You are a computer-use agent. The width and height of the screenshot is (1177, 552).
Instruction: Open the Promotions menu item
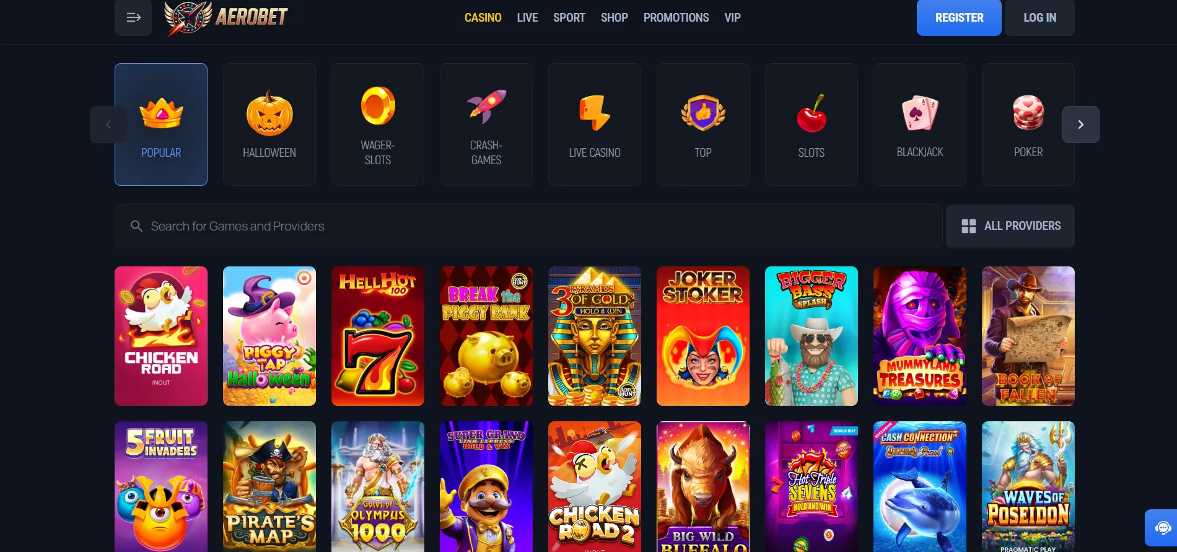click(676, 17)
